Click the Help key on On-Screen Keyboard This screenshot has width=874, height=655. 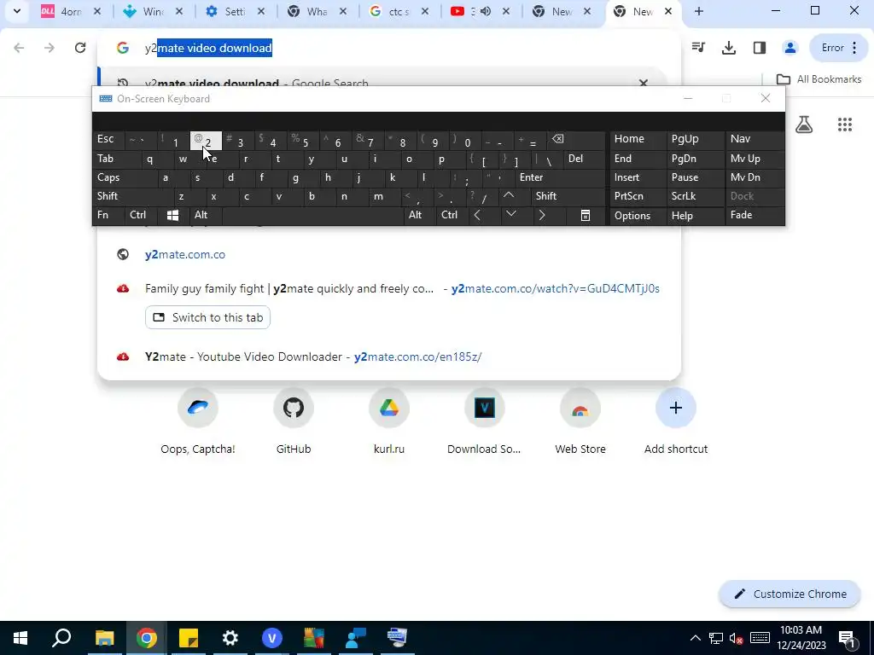(695, 216)
